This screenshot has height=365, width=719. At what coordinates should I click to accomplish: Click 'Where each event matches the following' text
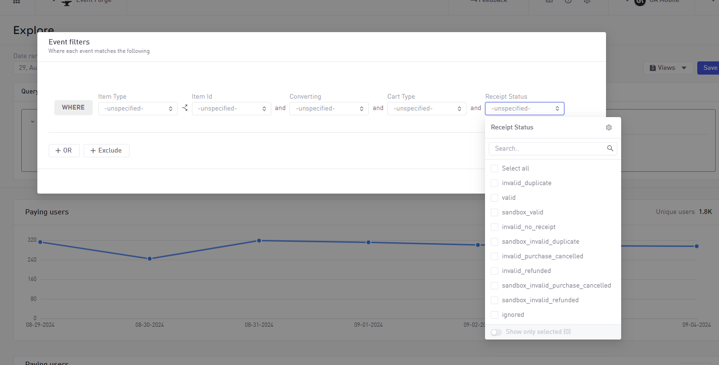pos(99,51)
